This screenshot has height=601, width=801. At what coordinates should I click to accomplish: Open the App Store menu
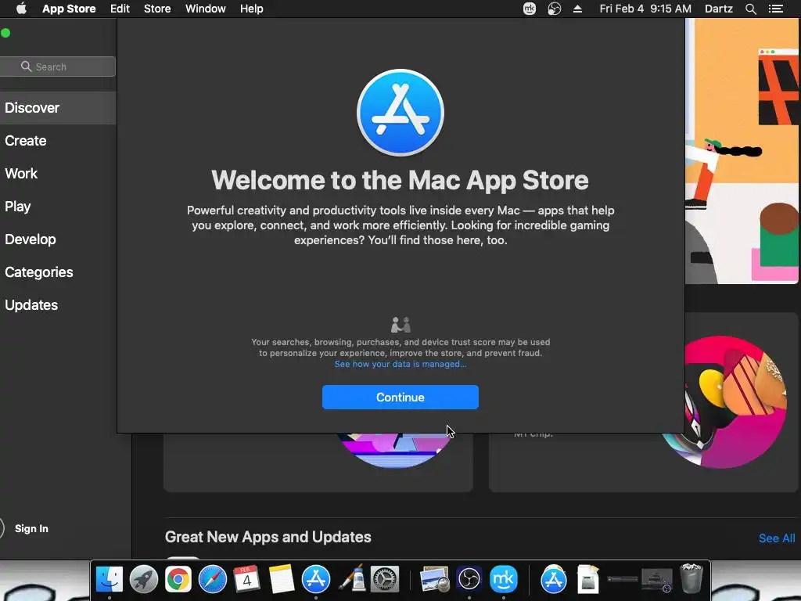click(x=69, y=9)
